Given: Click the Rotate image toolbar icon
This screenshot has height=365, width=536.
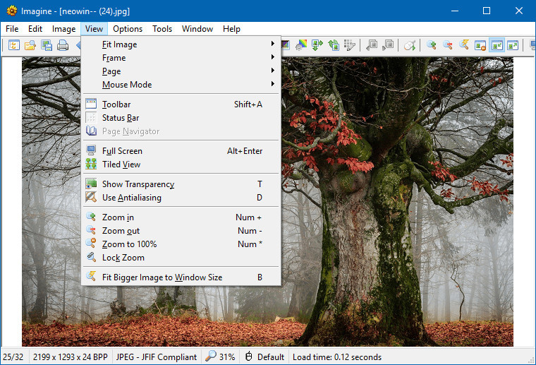Looking at the screenshot, I should (334, 45).
